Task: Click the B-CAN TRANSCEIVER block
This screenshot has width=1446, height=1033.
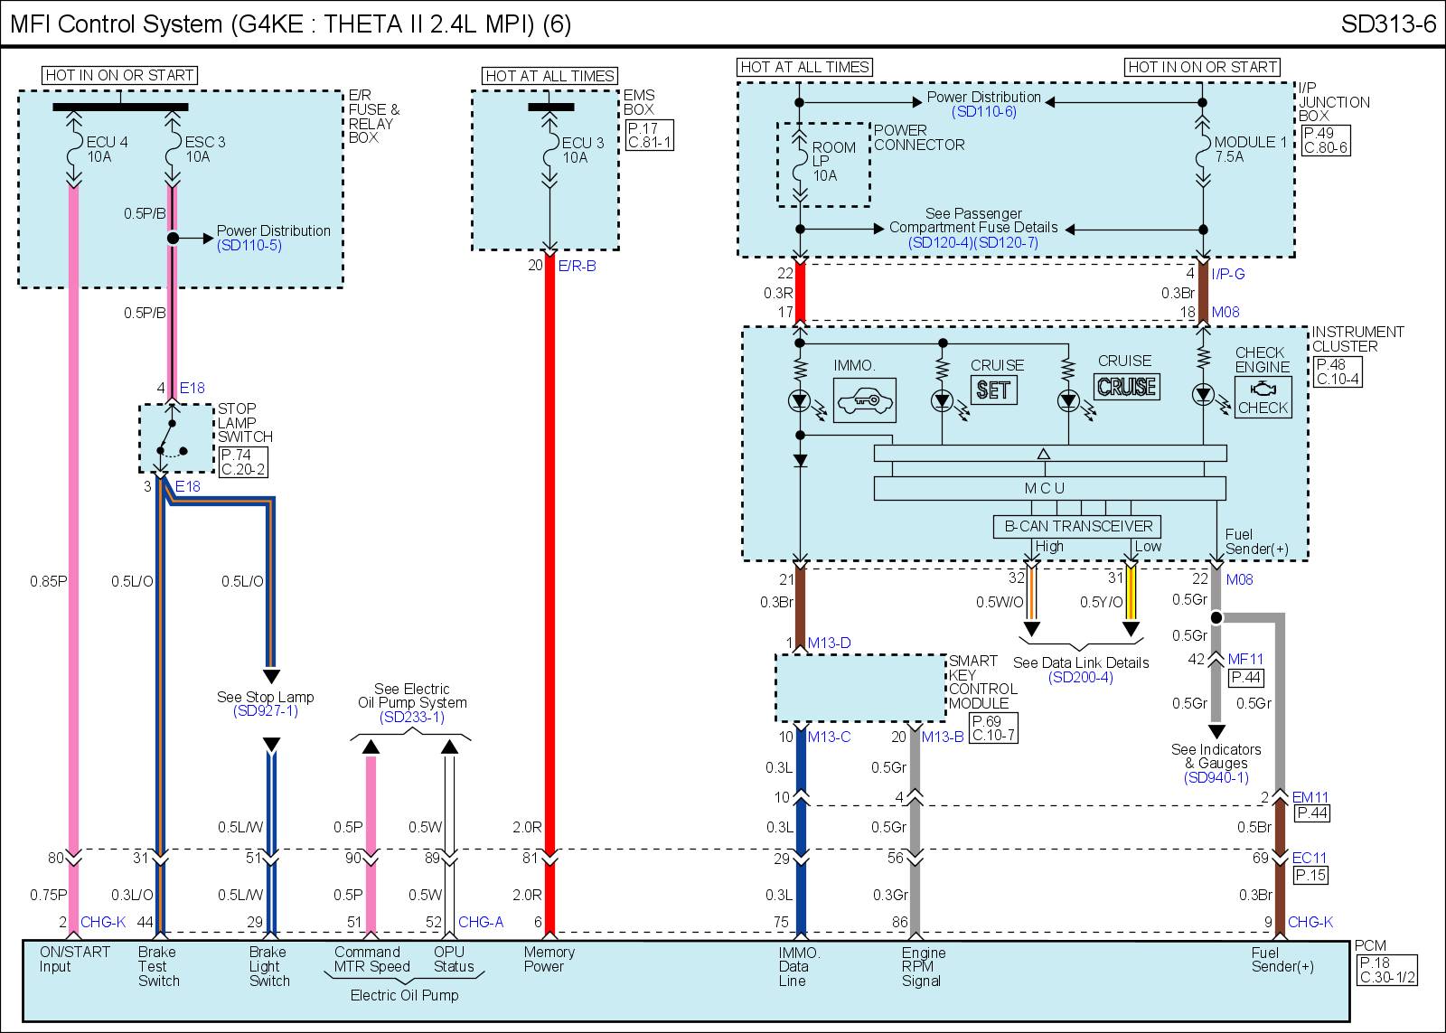Action: click(x=1077, y=526)
